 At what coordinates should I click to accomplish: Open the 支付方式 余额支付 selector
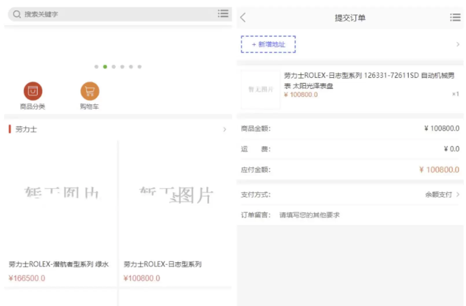(350, 195)
